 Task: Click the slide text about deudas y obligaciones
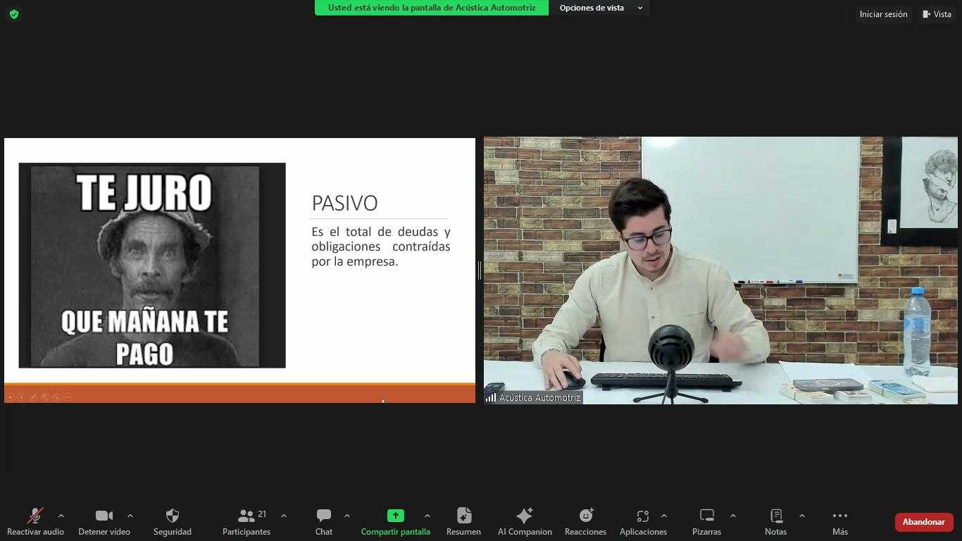click(x=381, y=247)
